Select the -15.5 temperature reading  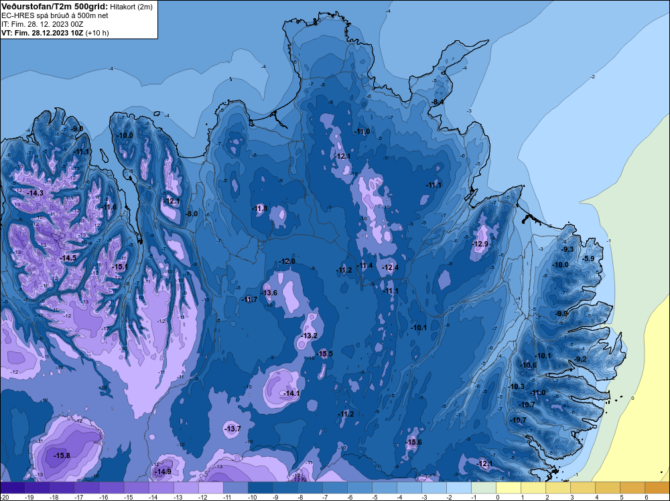(x=325, y=354)
